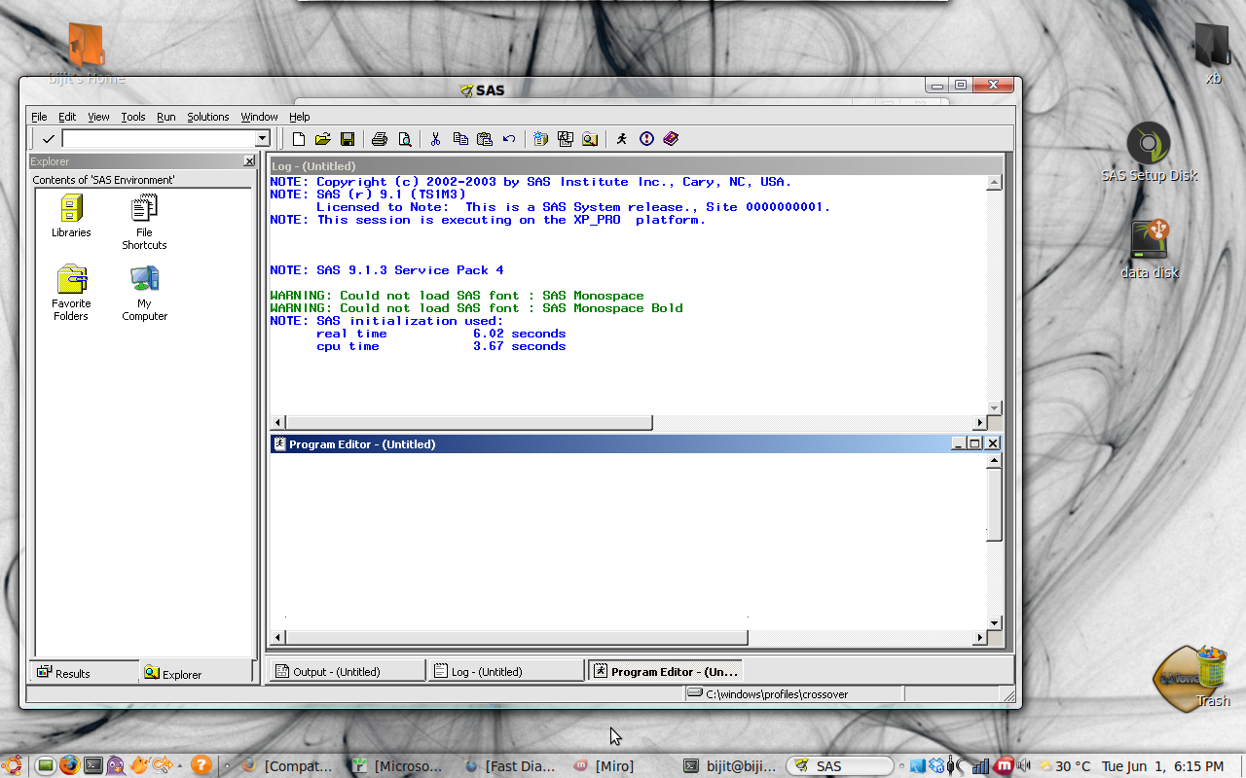Screen dimensions: 1246x778
Task: Click inside the command bar input field
Action: click(x=156, y=138)
